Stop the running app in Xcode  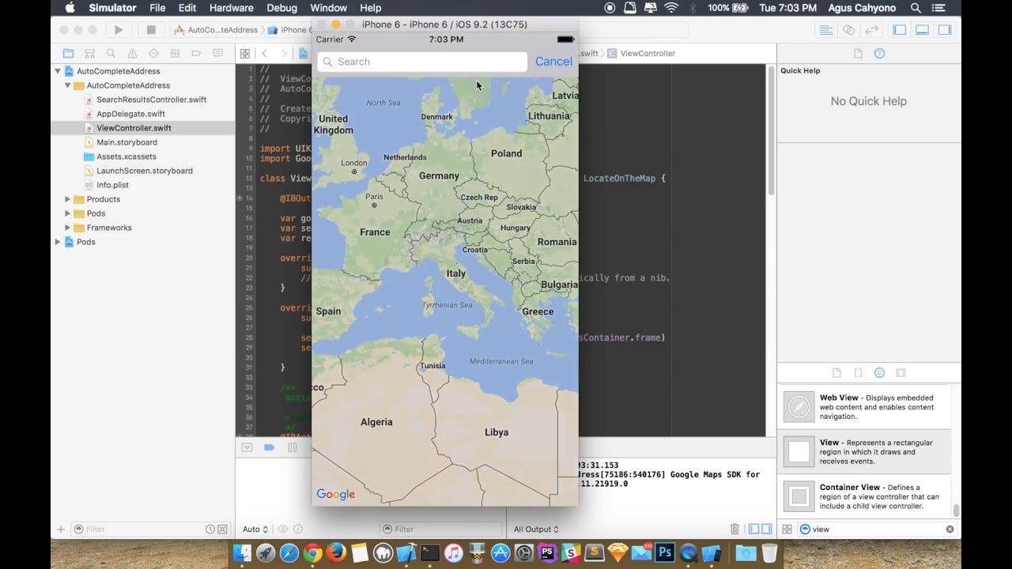click(151, 30)
